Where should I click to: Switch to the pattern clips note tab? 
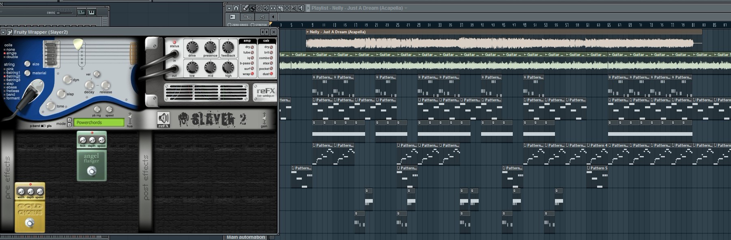tap(262, 17)
